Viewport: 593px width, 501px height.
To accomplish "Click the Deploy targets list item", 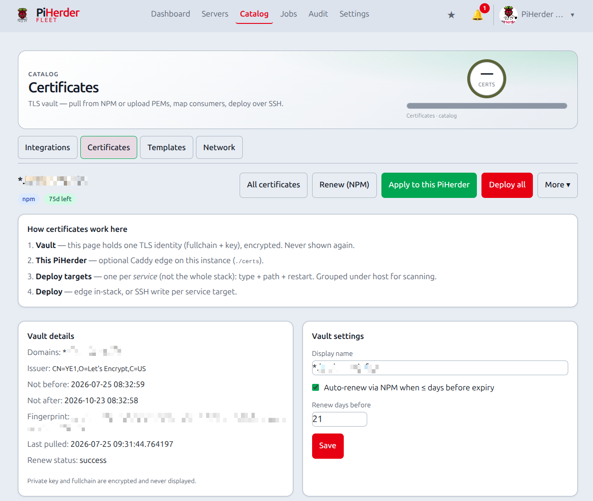I will pyautogui.click(x=232, y=276).
